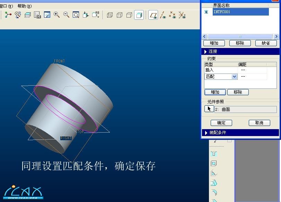Click the Zoom Out magnifier icon
281x202 pixels.
pyautogui.click(x=66, y=15)
